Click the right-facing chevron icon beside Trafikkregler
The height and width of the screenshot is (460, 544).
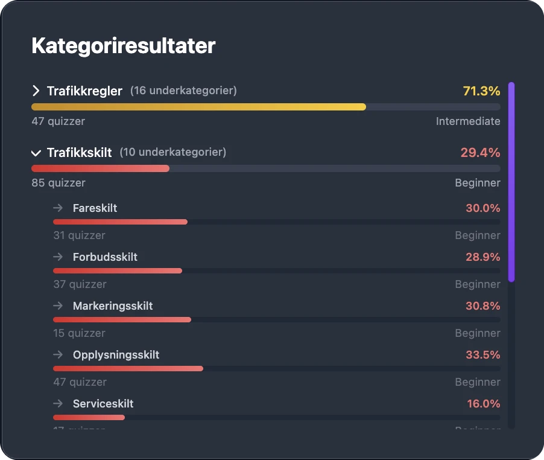36,91
